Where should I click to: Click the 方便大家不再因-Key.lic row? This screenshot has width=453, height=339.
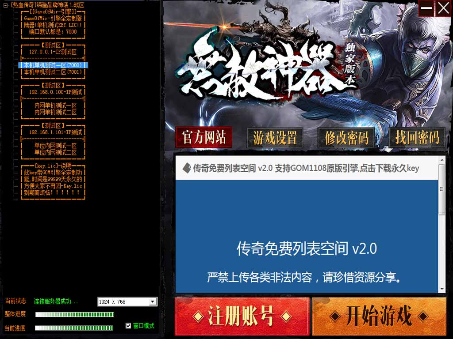pyautogui.click(x=53, y=186)
